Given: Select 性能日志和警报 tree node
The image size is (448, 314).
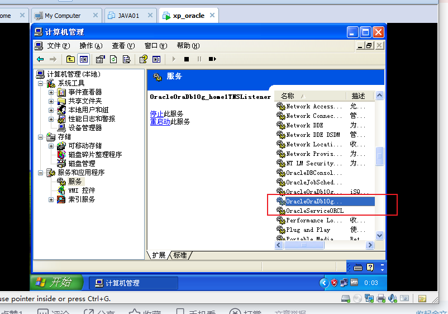Looking at the screenshot, I should pos(92,118).
